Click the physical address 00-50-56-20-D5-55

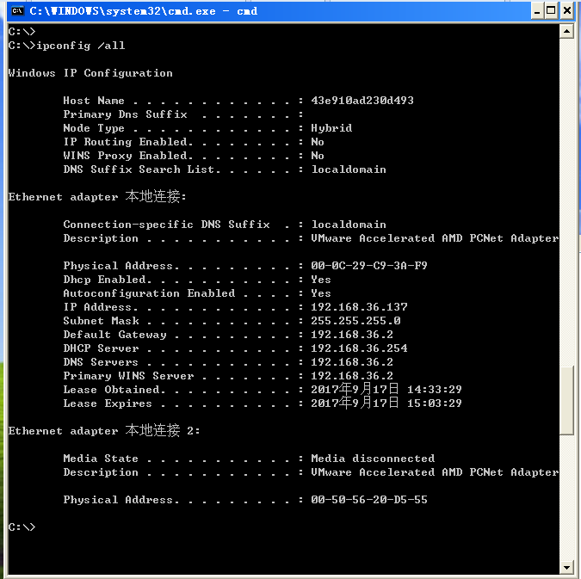tap(369, 500)
